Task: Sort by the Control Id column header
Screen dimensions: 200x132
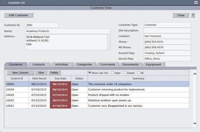Action: [x=17, y=78]
